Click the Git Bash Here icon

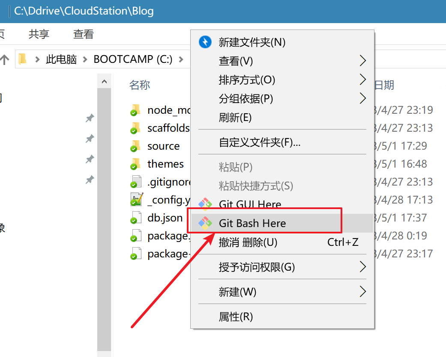[x=205, y=223]
